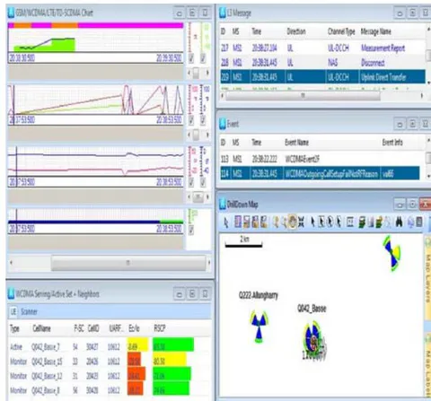The width and height of the screenshot is (431, 401).
Task: Select the WCDMAOutgoingCallSetupFailNotRFReason event row
Action: pyautogui.click(x=320, y=174)
